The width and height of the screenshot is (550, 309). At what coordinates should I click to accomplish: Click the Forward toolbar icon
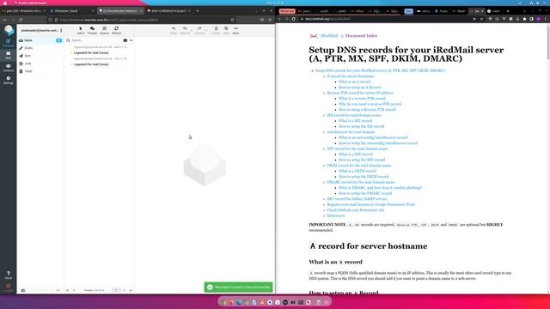199,31
